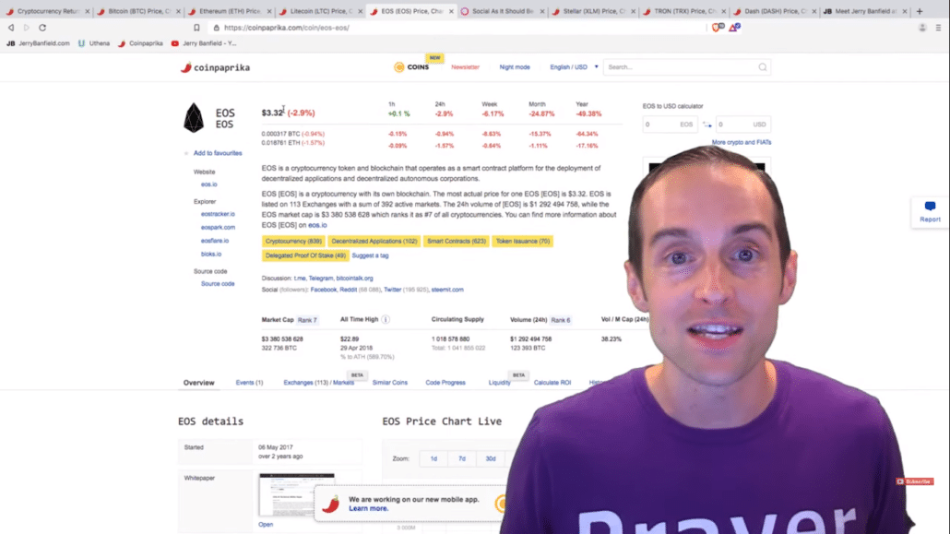Open the eos.io website link
Screen dimensions: 950x534
coord(209,184)
